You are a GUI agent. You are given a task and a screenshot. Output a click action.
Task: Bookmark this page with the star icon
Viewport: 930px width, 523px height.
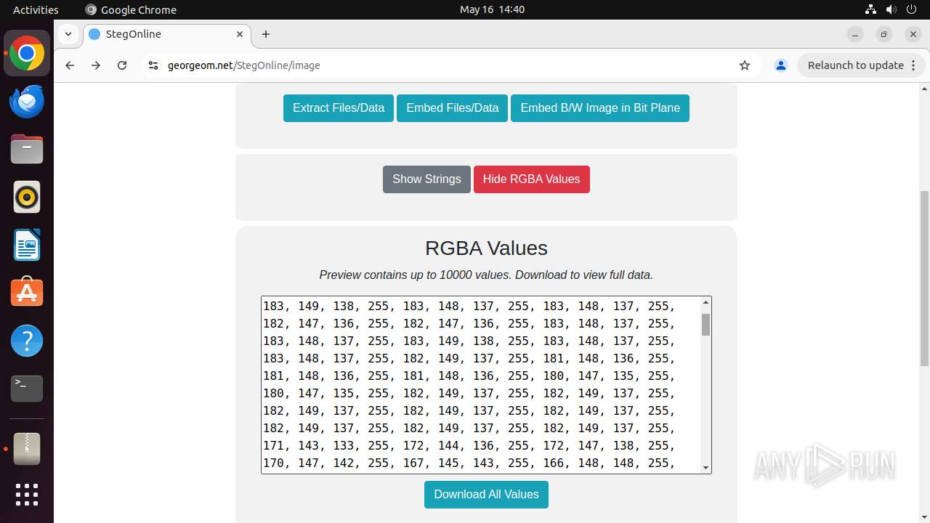point(745,65)
